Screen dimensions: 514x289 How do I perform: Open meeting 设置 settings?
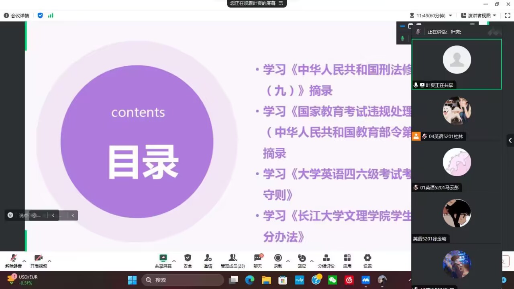point(367,258)
